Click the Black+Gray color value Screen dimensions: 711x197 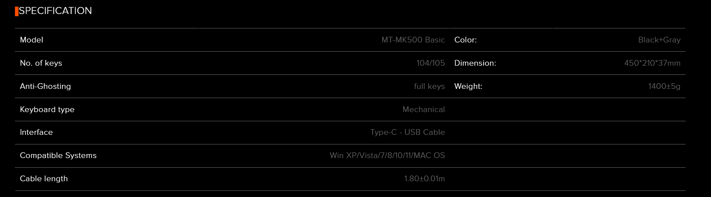(659, 40)
